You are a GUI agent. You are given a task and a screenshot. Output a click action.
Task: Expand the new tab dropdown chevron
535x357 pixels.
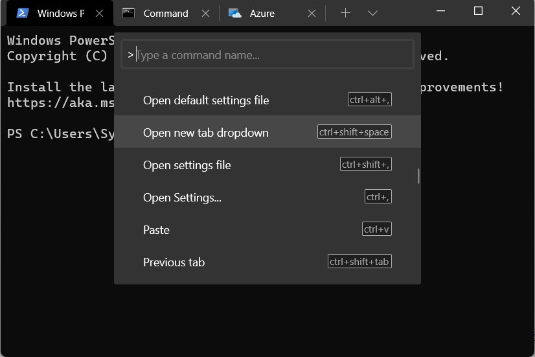(372, 14)
